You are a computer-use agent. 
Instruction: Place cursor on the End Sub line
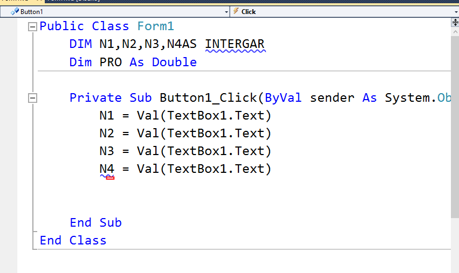point(95,223)
